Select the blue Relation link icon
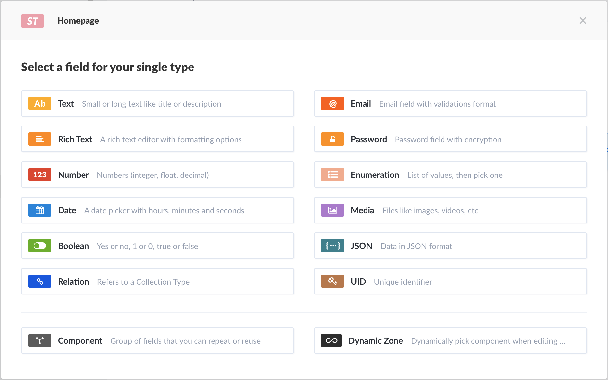 pyautogui.click(x=39, y=281)
